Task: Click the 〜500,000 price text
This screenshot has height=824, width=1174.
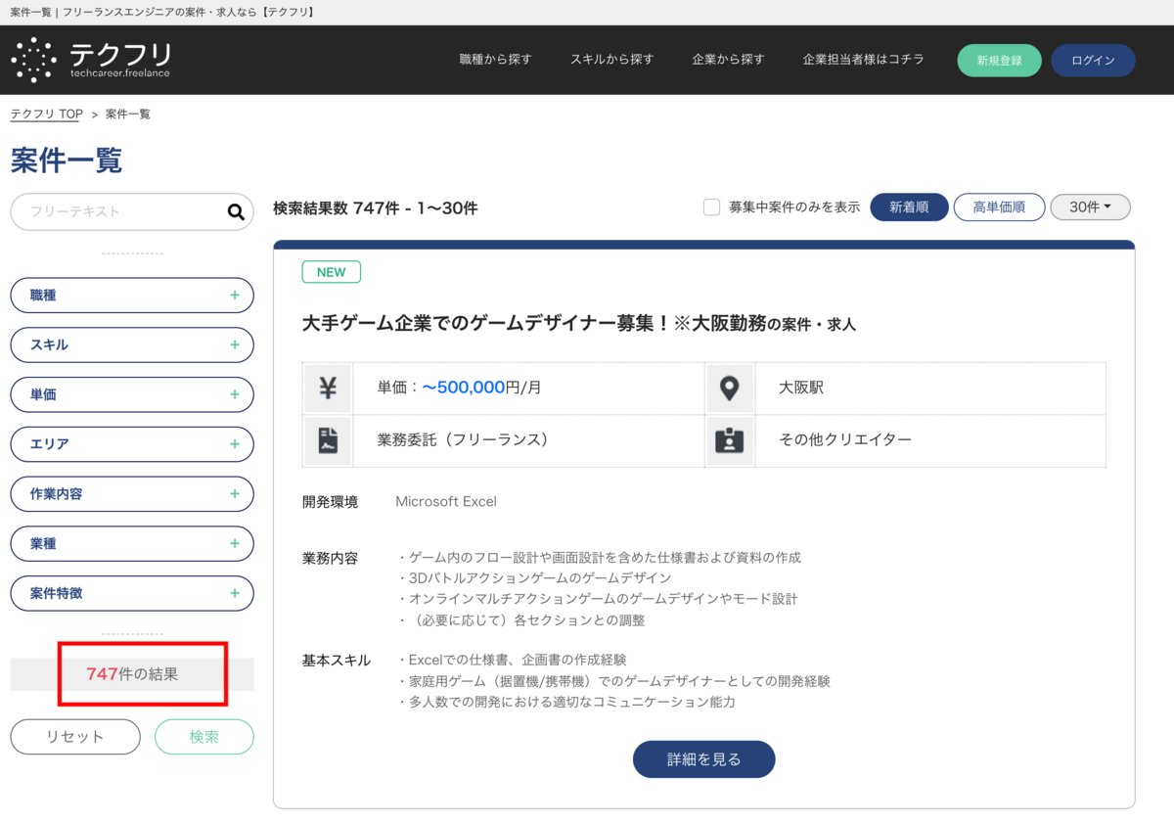Action: coord(463,388)
